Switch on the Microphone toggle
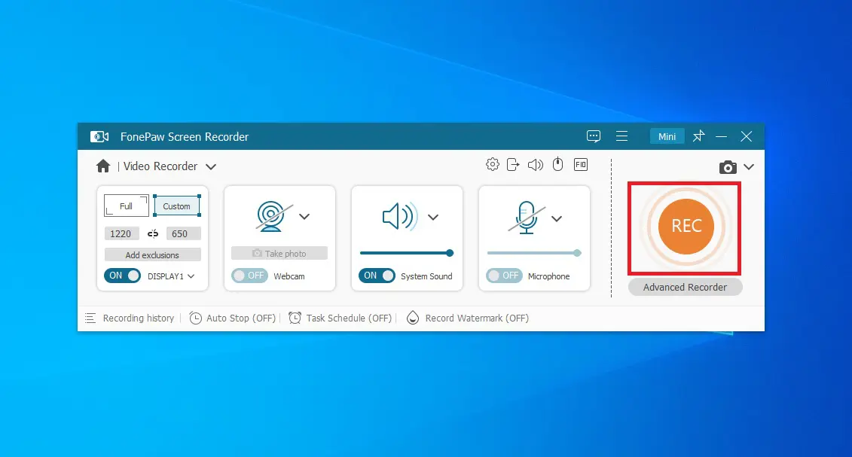 tap(504, 276)
